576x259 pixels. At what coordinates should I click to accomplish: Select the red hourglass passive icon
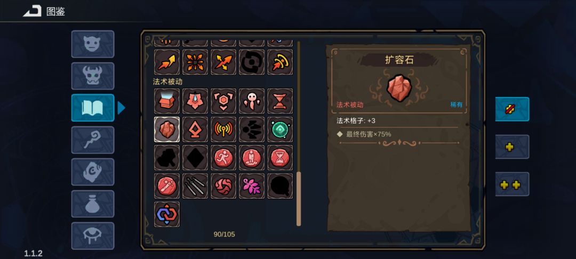coord(280,101)
